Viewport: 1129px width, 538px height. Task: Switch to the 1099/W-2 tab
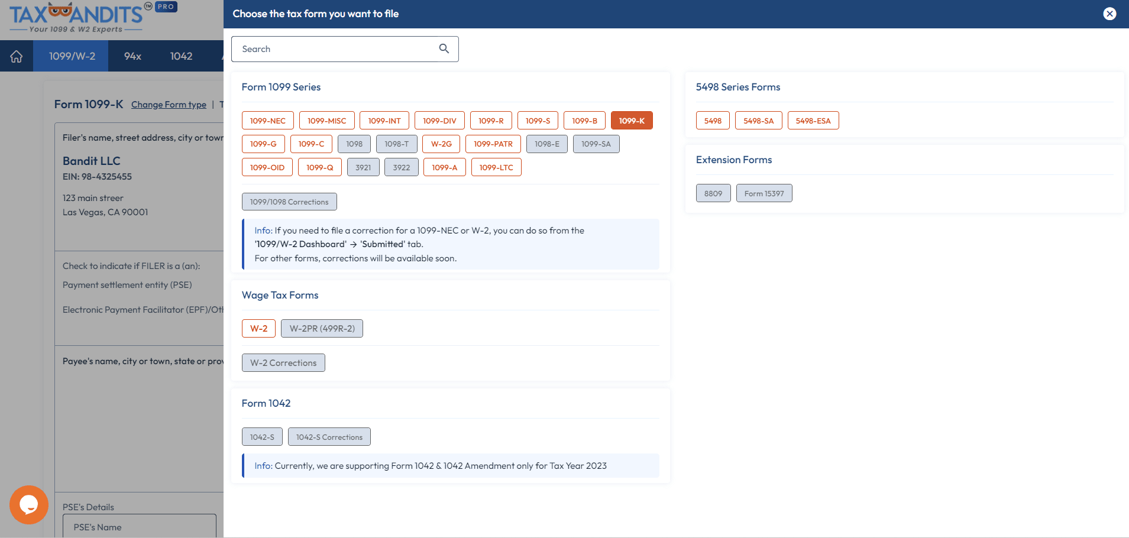click(71, 56)
